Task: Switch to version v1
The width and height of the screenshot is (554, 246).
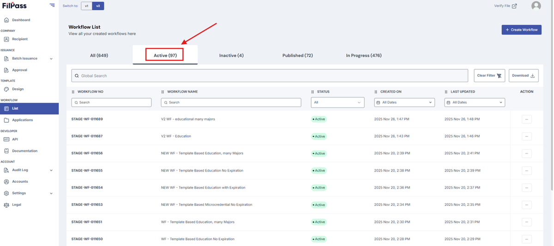Action: point(86,6)
